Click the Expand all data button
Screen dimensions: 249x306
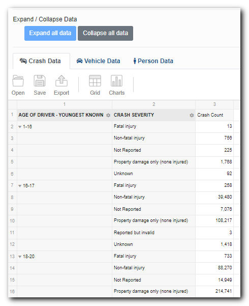click(50, 33)
